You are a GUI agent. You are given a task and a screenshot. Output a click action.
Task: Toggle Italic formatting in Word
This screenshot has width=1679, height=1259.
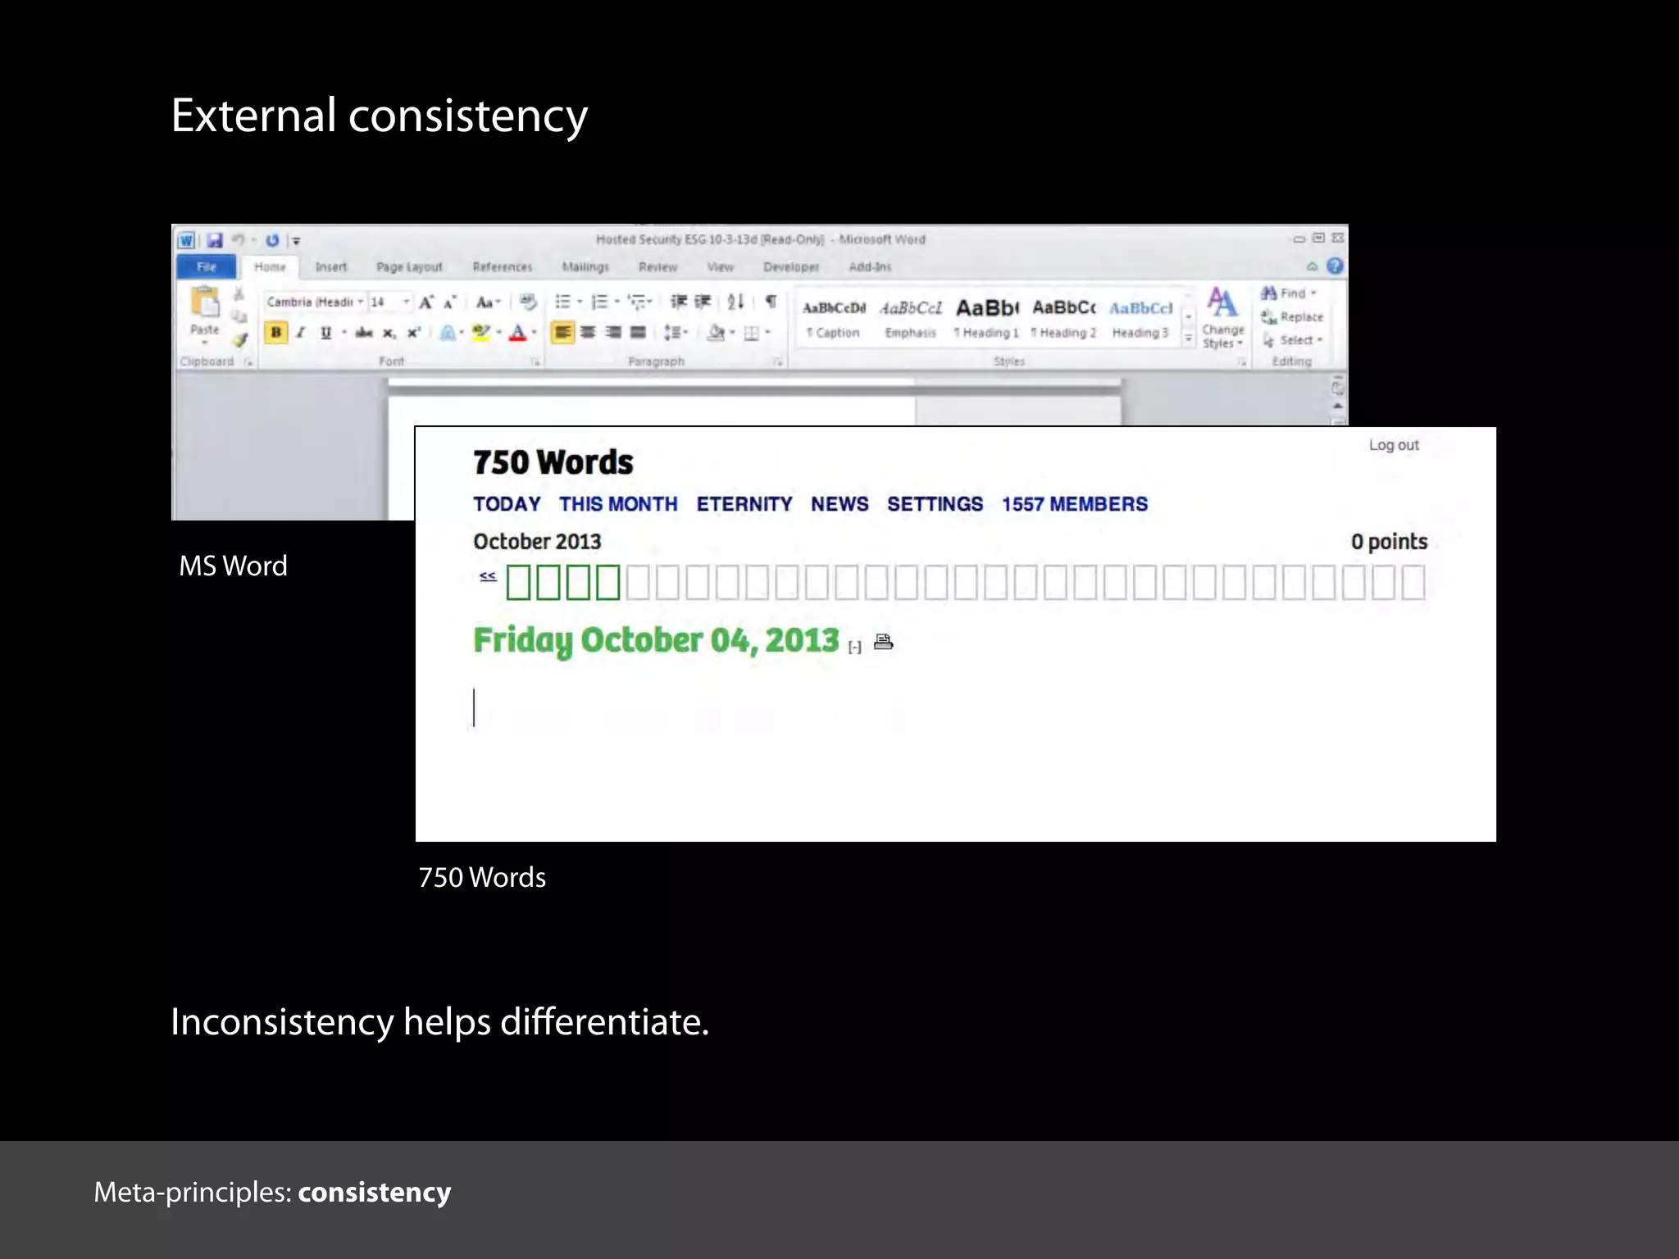pyautogui.click(x=301, y=332)
